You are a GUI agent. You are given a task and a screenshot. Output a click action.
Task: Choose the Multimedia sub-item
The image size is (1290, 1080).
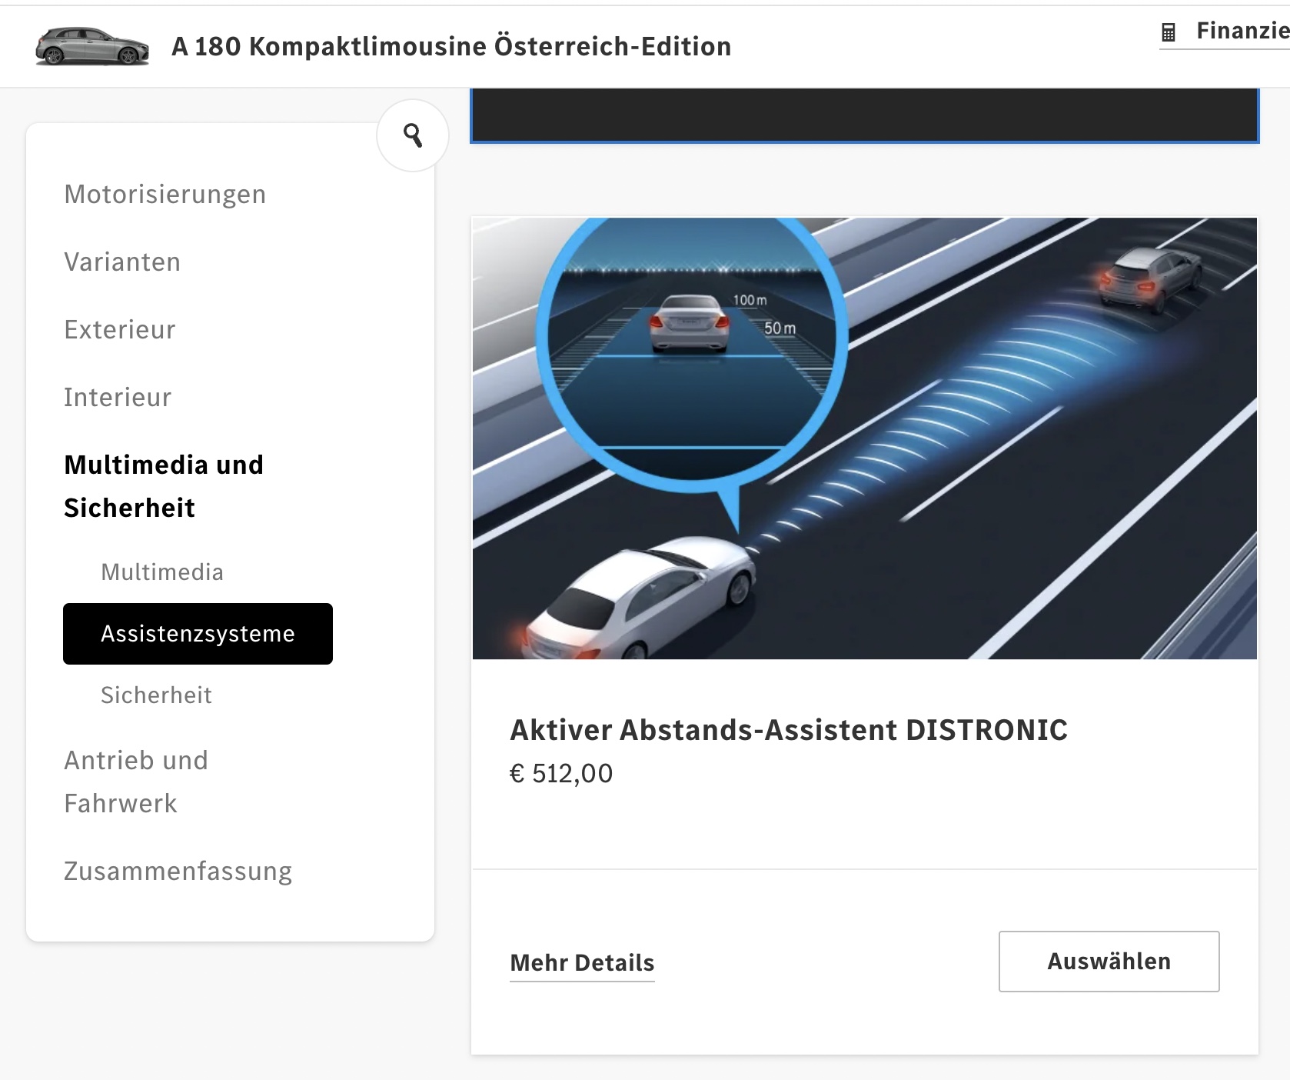(x=162, y=572)
